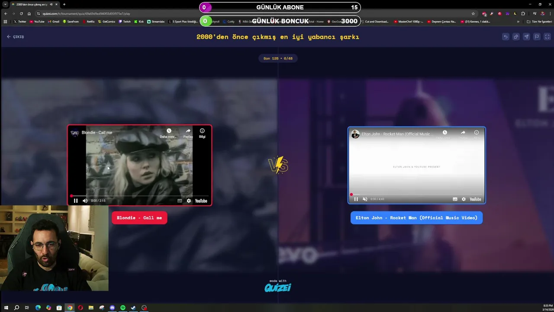Image resolution: width=554 pixels, height=312 pixels.
Task: Bookmark this page with star icon
Action: [473, 13]
